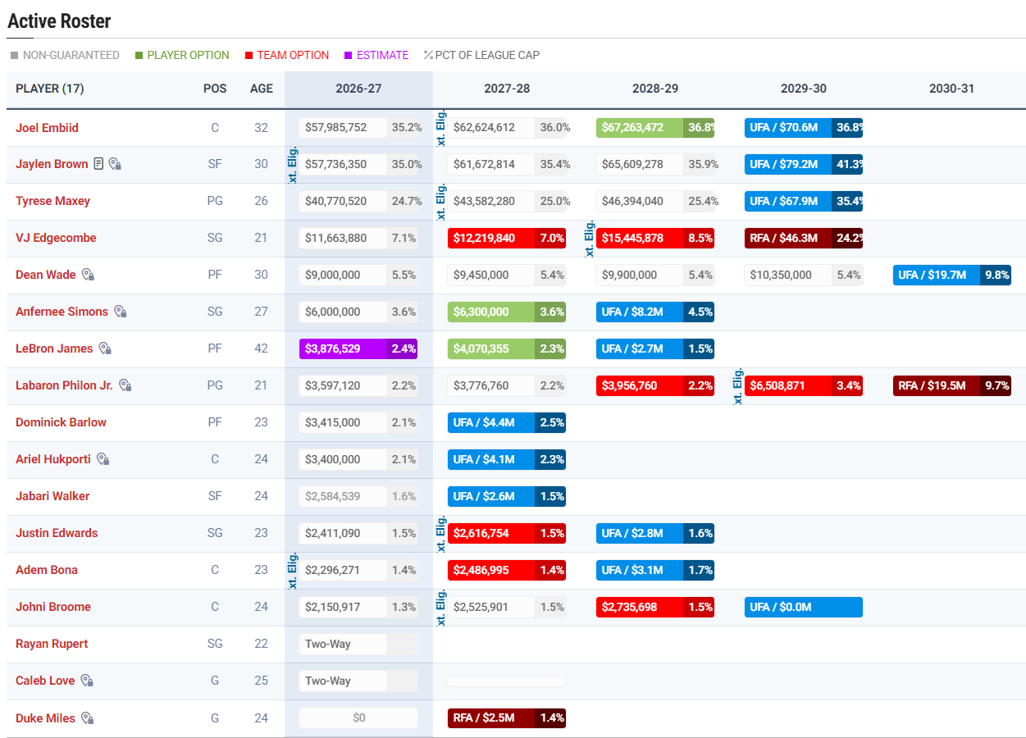Open VJ Edgecombe's player link
This screenshot has width=1026, height=738.
tap(56, 238)
